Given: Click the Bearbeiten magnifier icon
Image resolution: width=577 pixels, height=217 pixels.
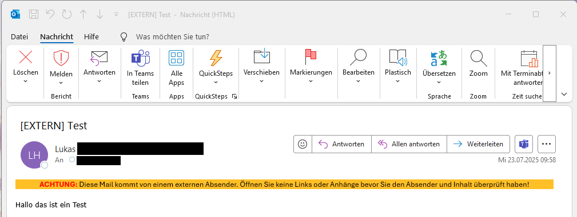Looking at the screenshot, I should [x=358, y=57].
